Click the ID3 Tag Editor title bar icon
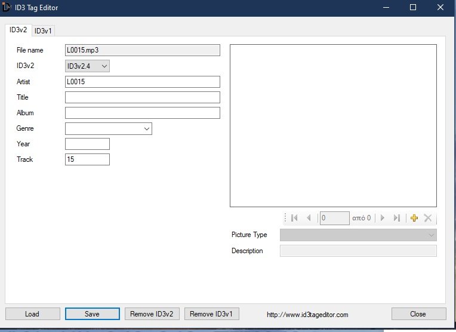 point(8,8)
